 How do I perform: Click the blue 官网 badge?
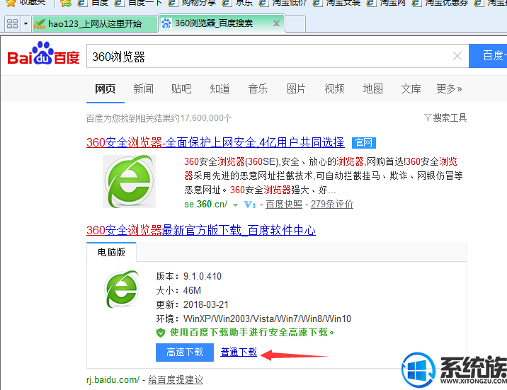[364, 142]
